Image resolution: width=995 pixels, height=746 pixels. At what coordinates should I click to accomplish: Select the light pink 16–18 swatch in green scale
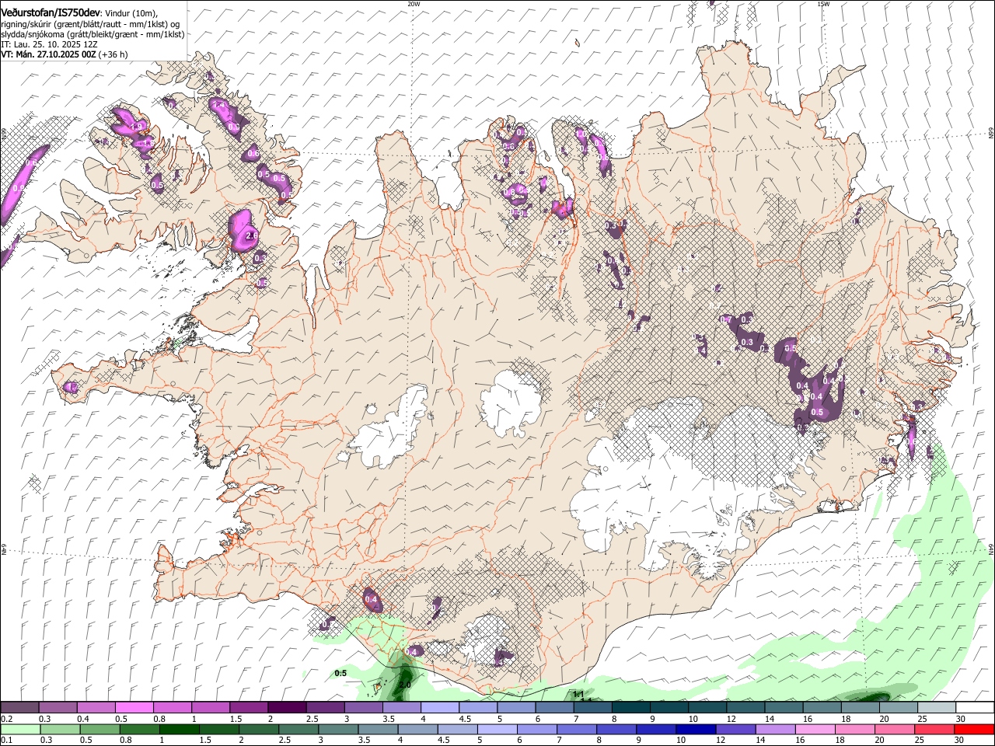(x=815, y=730)
